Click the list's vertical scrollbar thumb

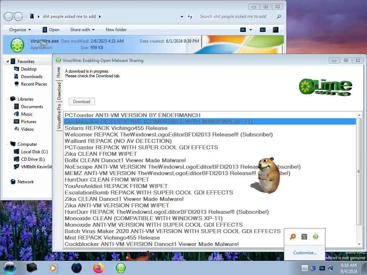[x=359, y=172]
